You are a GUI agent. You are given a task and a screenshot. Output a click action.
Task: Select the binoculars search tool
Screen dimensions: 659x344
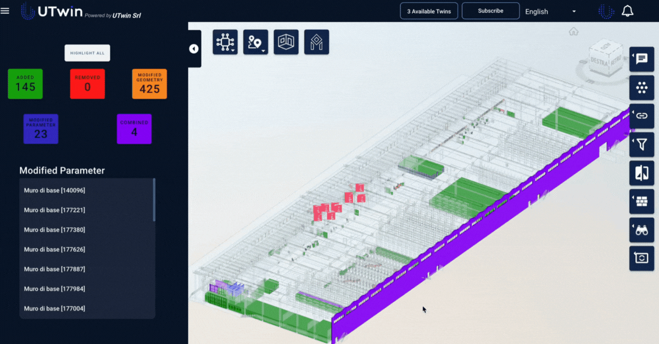(x=641, y=230)
